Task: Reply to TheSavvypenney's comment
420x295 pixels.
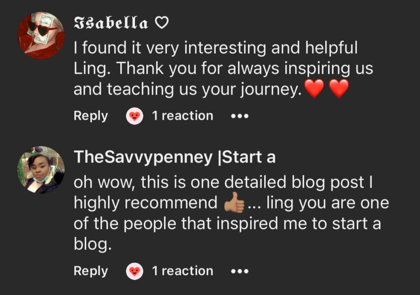Action: tap(91, 271)
